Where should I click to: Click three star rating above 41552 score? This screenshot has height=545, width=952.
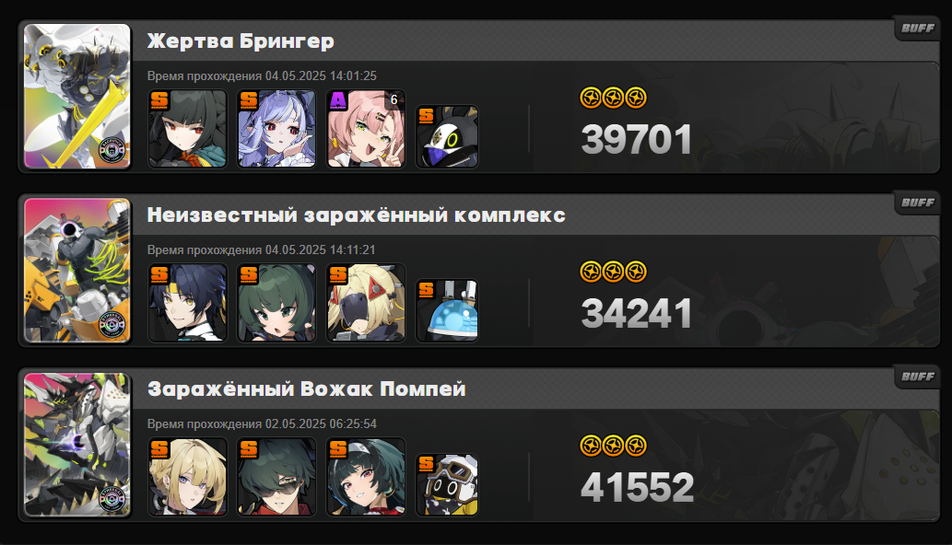[x=613, y=446]
